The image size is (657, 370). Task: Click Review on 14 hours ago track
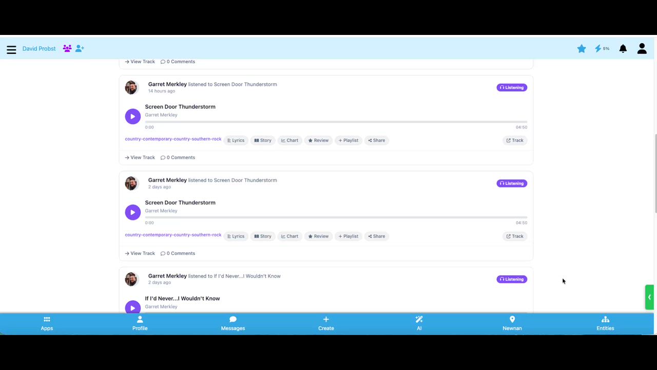(318, 140)
